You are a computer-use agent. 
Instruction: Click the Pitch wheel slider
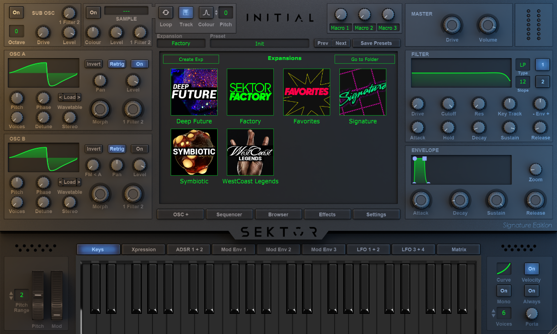point(38,295)
